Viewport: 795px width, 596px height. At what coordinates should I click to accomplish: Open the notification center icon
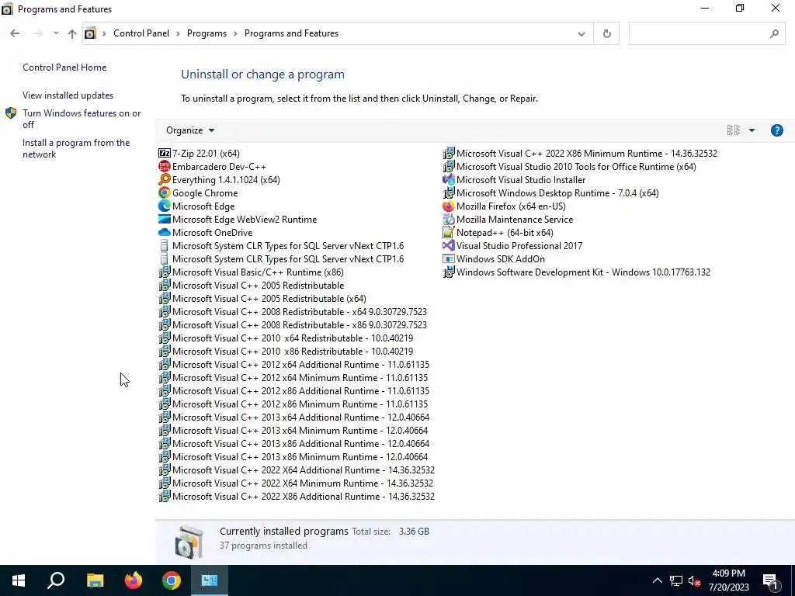pos(771,580)
